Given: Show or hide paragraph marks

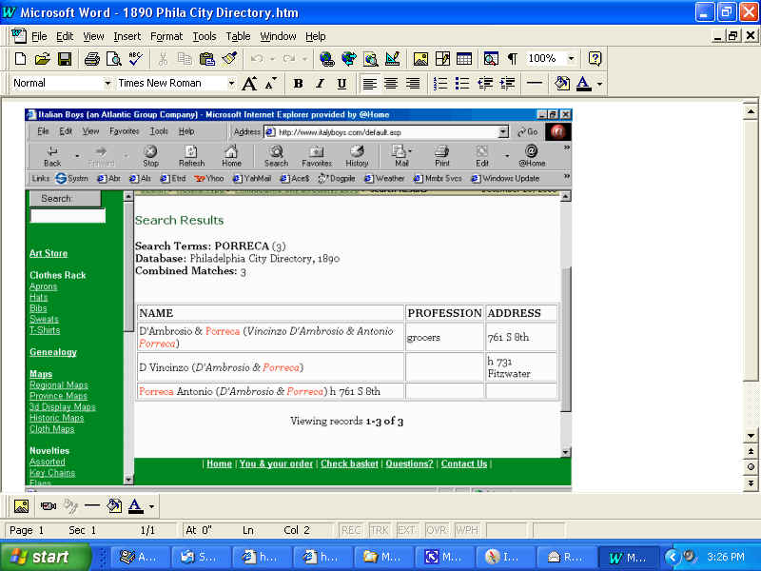Looking at the screenshot, I should click(513, 59).
